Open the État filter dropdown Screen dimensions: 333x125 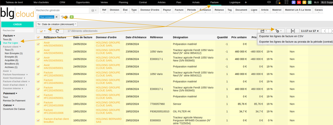(125, 10)
